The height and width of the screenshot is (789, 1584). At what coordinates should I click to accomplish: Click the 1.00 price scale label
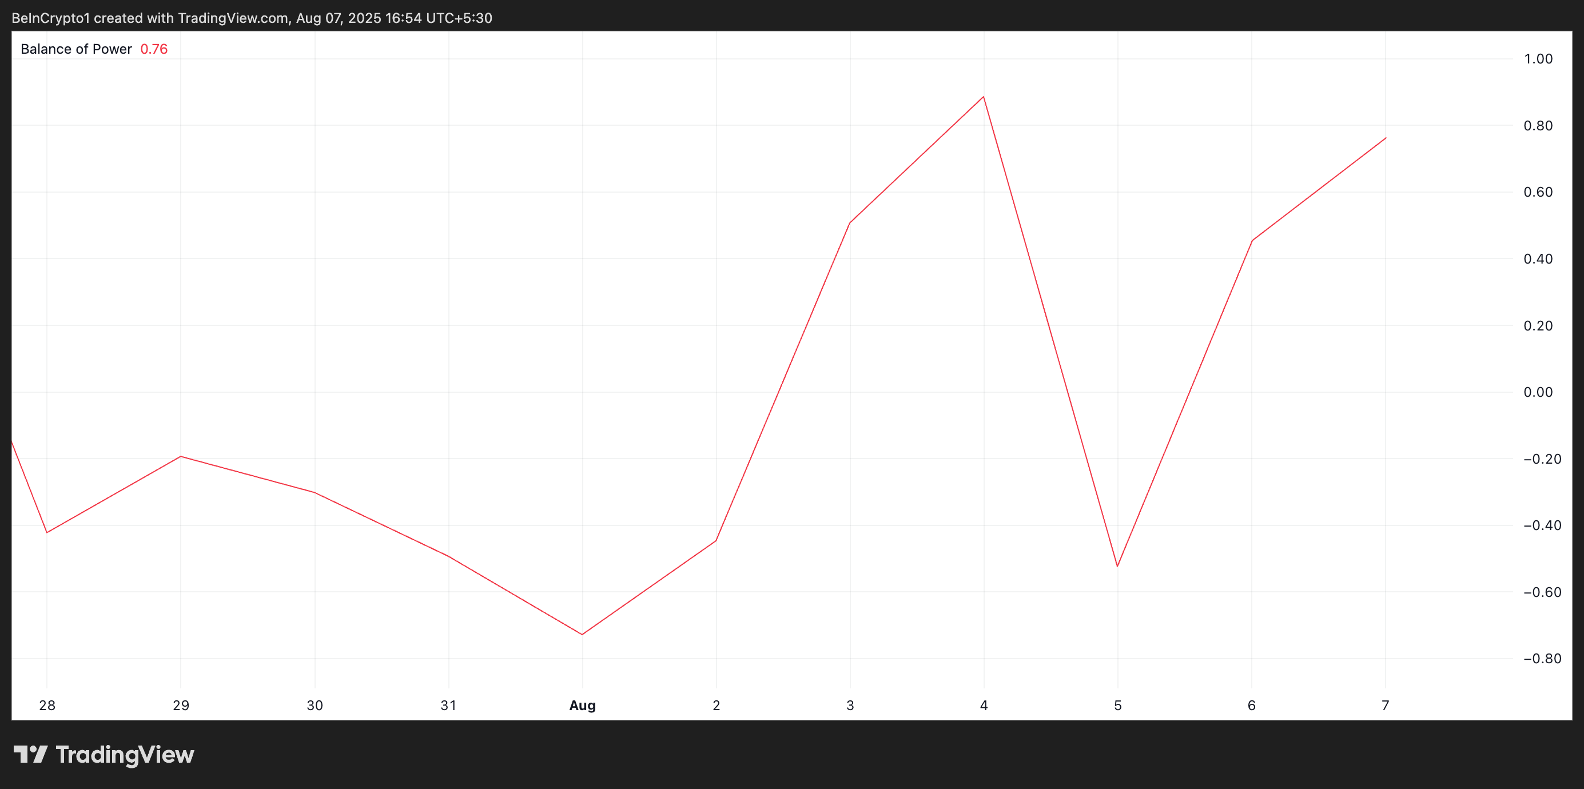[1538, 59]
